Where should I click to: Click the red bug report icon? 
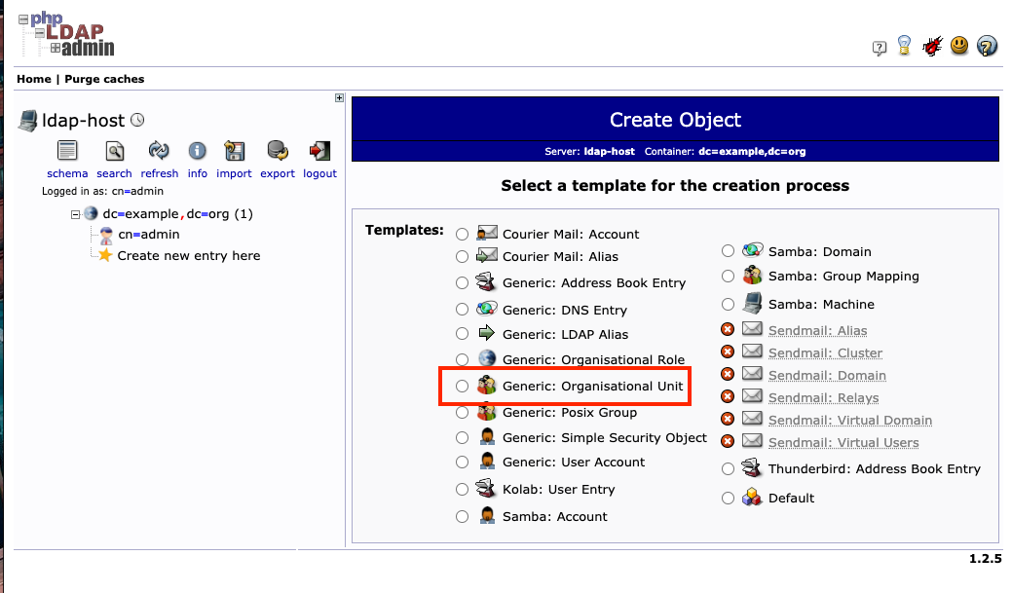coord(932,46)
